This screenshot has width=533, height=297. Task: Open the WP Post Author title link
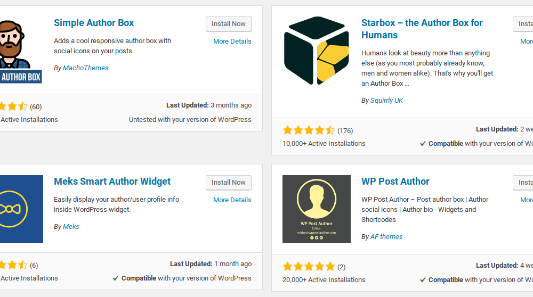[x=395, y=181]
